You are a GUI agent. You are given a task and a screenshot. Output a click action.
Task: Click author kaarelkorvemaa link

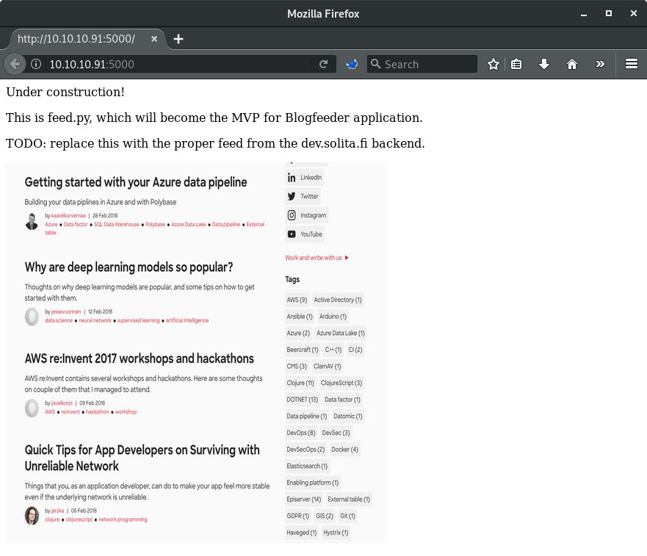tap(68, 215)
